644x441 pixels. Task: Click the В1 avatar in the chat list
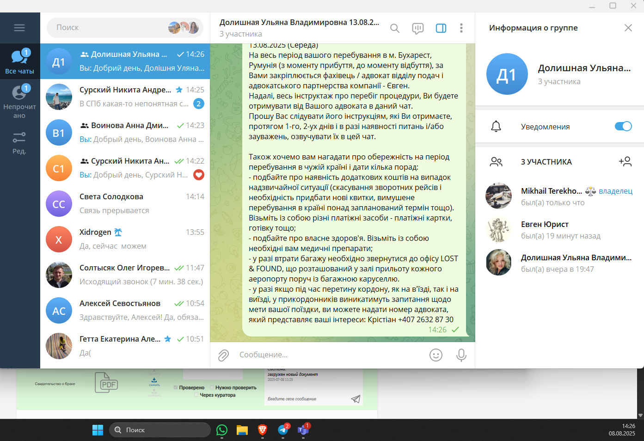(x=59, y=133)
